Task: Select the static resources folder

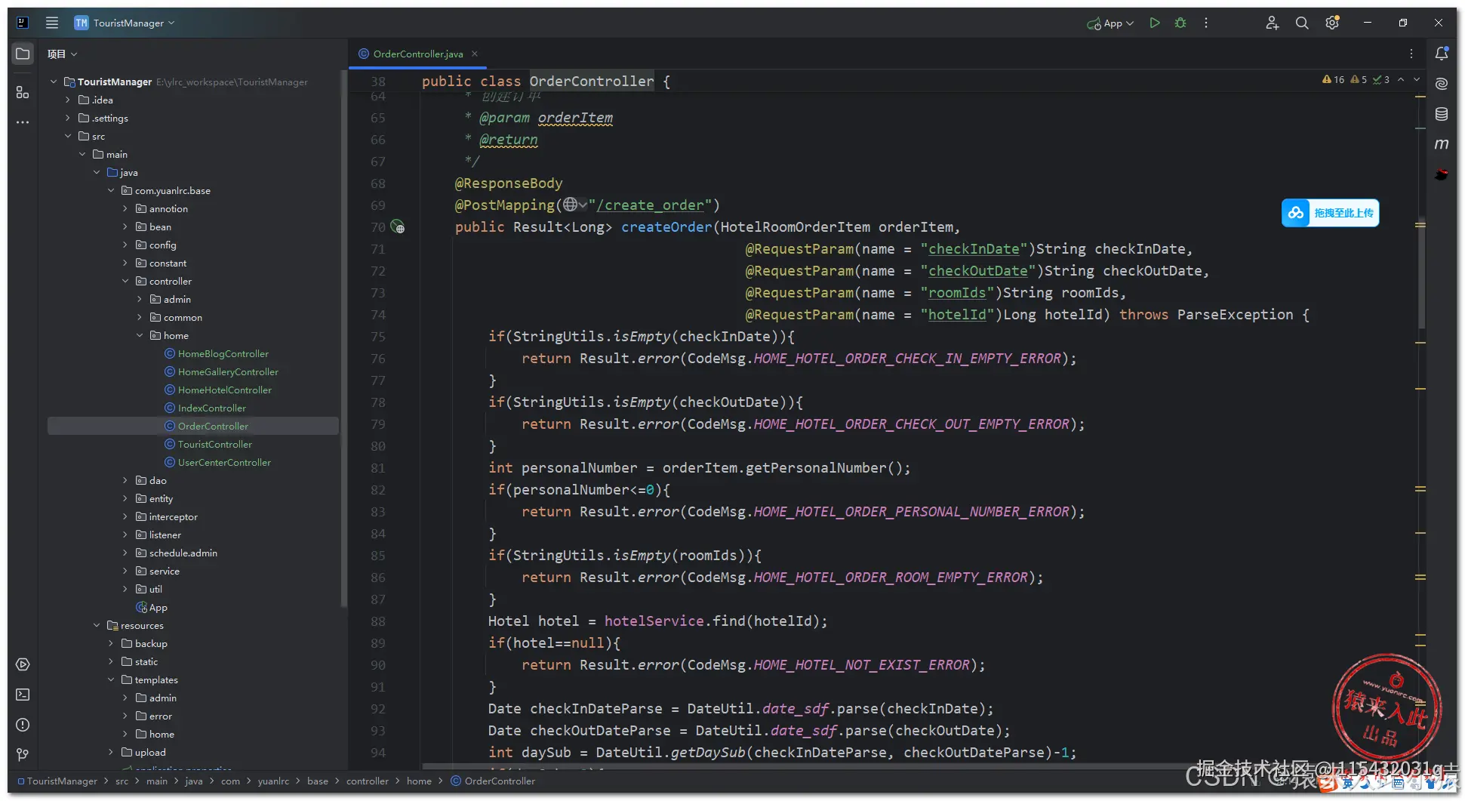Action: coord(146,661)
